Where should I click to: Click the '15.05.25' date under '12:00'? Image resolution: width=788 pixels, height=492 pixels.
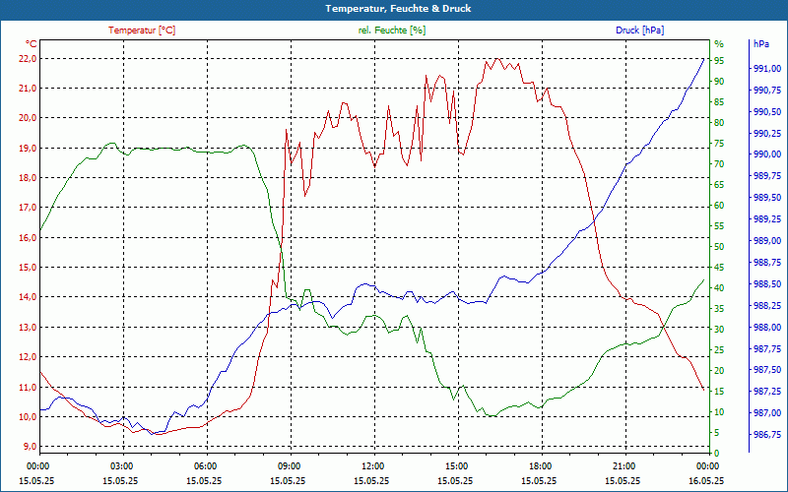tap(372, 480)
